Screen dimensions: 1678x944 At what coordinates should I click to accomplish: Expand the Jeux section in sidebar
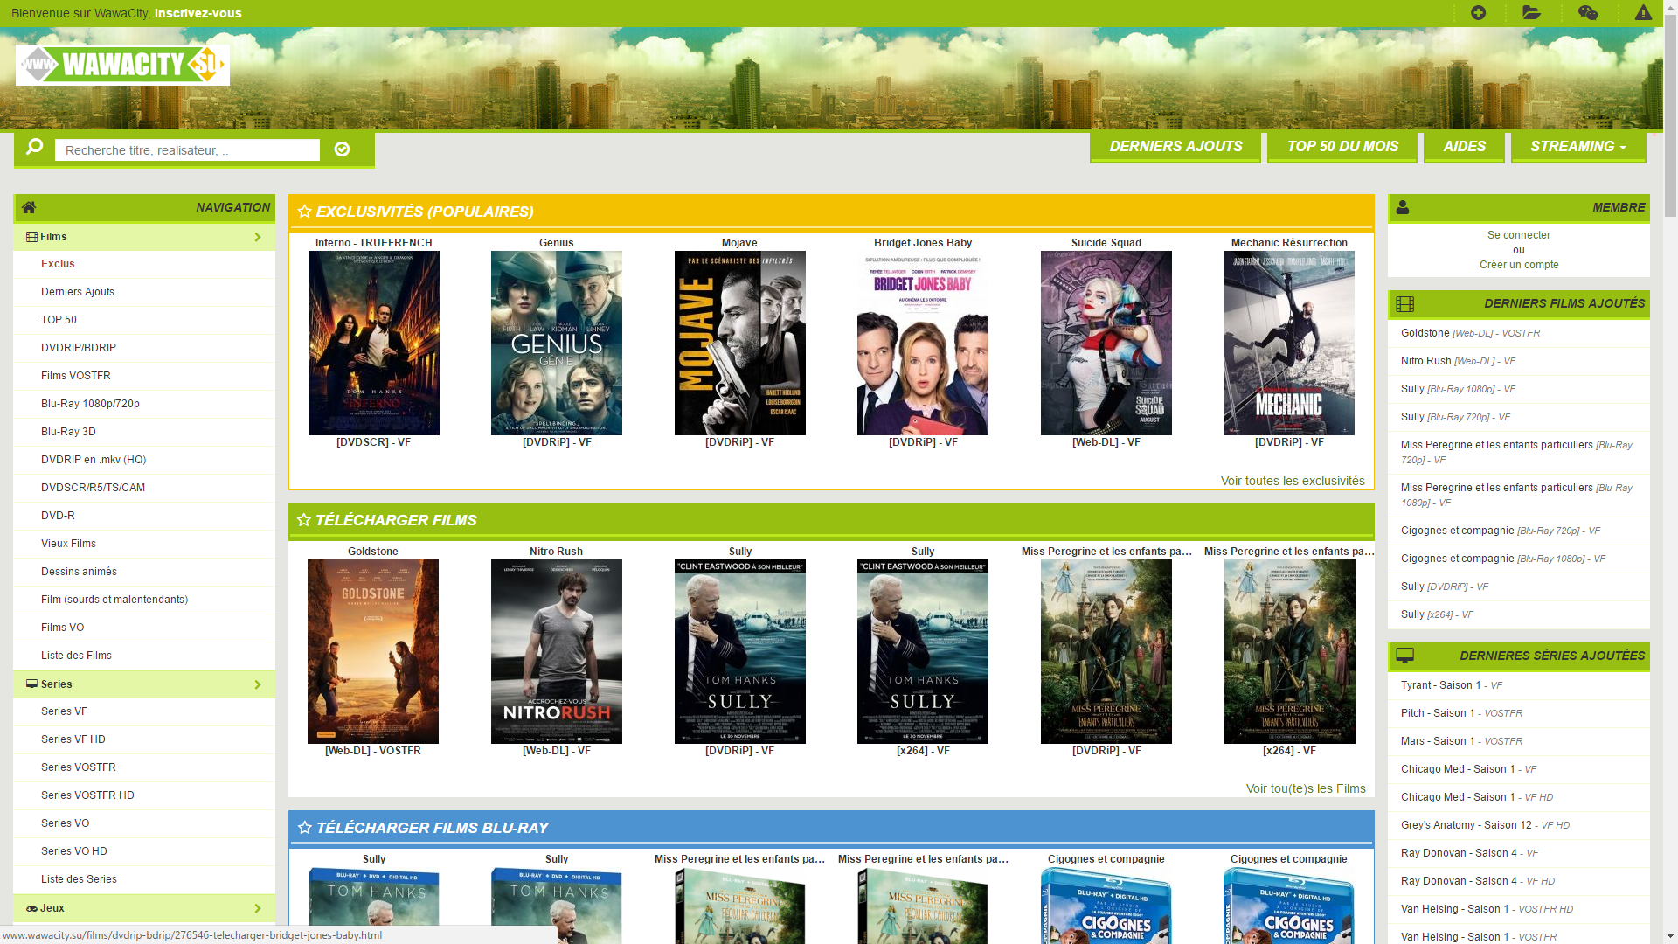[x=260, y=909]
